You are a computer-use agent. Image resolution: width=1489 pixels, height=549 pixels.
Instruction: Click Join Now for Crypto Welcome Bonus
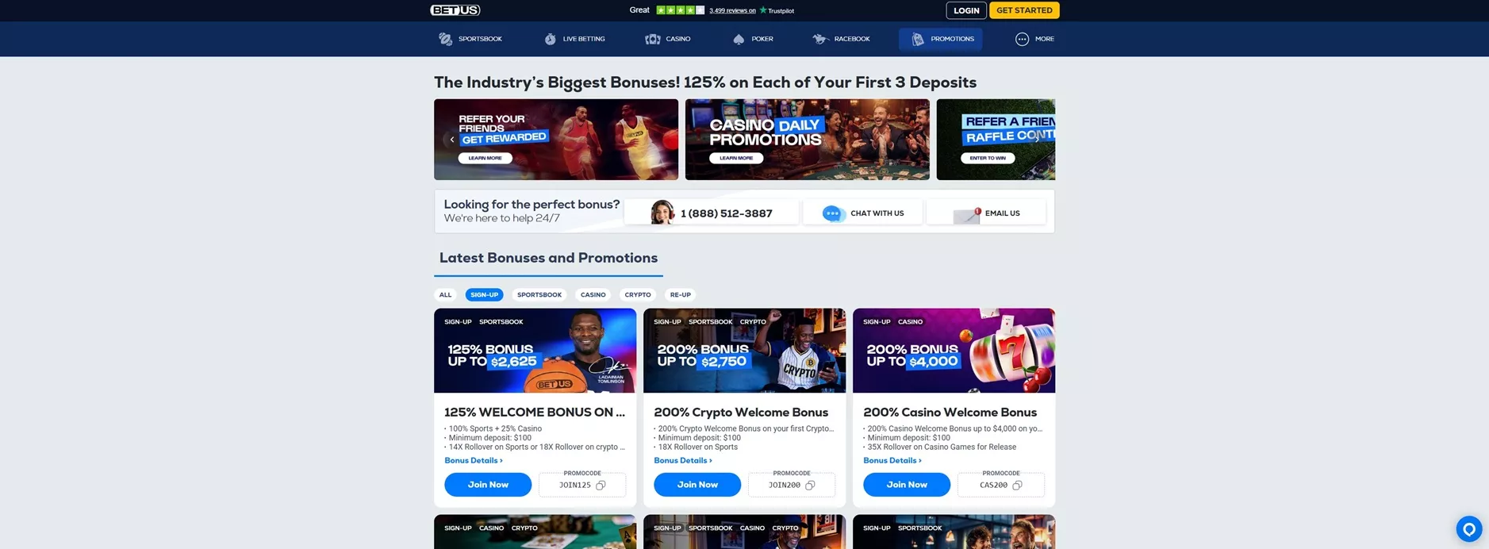point(697,485)
